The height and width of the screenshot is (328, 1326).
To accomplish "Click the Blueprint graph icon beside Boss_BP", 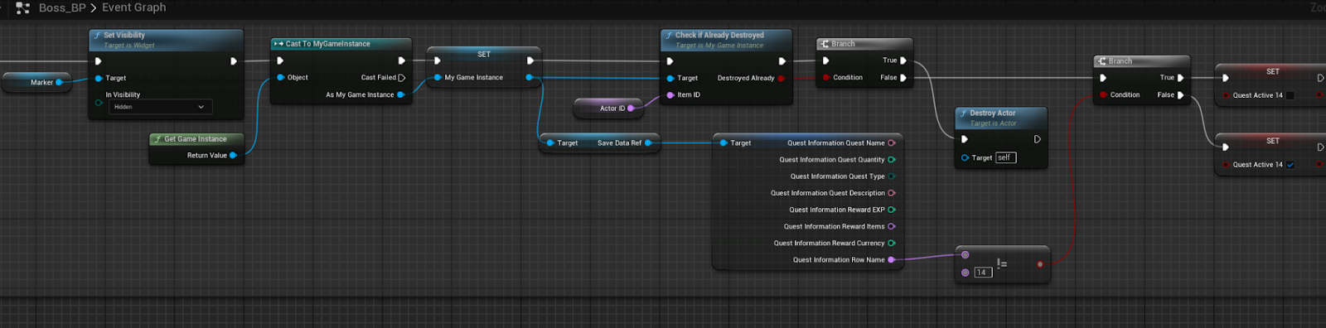I will coord(22,7).
